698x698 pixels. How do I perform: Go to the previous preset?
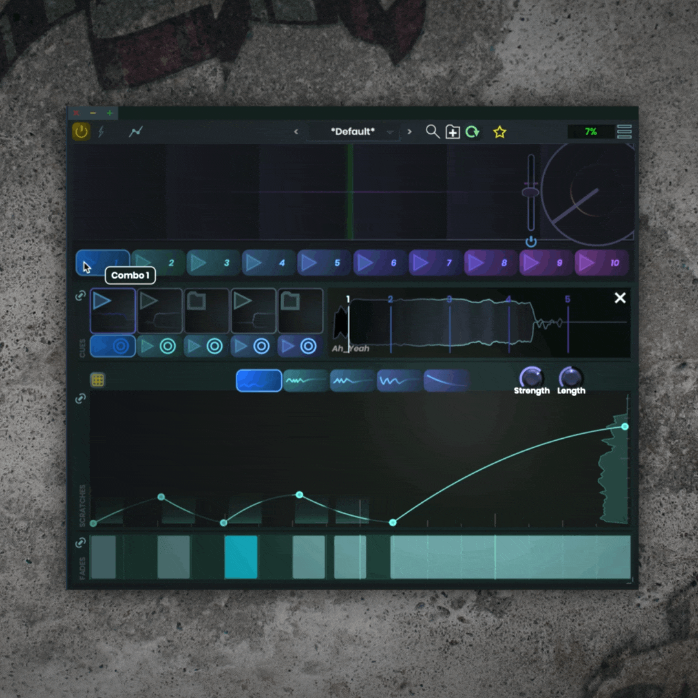tap(296, 132)
